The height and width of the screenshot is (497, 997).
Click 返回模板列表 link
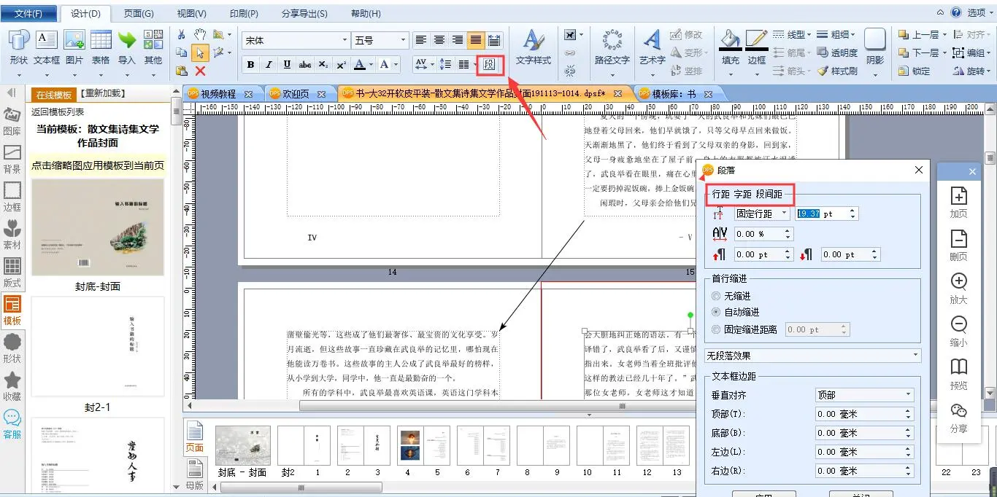tap(58, 111)
